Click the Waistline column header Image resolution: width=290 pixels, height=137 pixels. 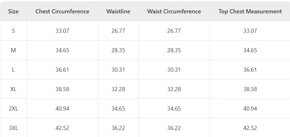coord(118,11)
